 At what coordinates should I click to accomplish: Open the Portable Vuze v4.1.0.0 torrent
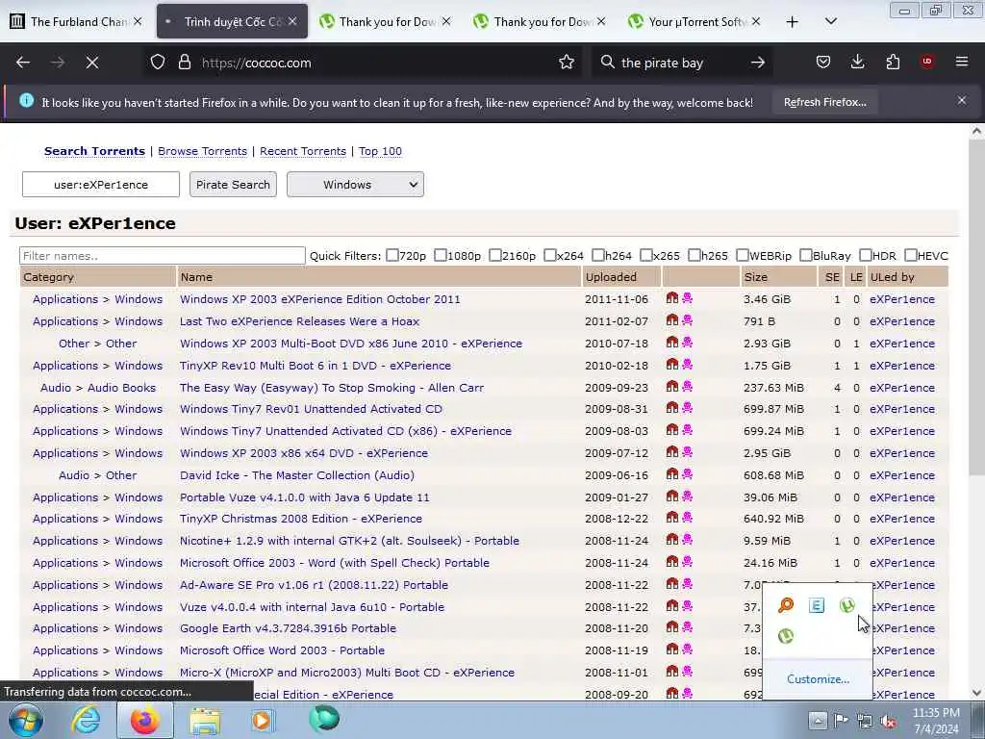305,497
